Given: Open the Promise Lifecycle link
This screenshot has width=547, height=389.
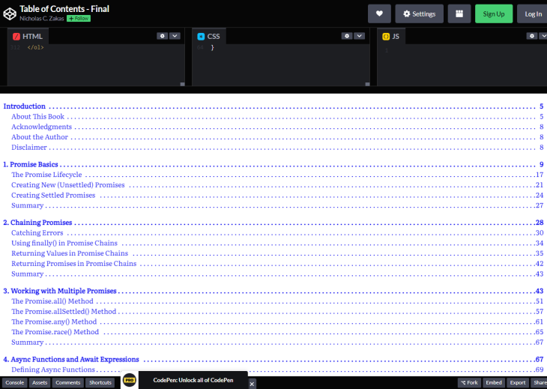Looking at the screenshot, I should 46,175.
